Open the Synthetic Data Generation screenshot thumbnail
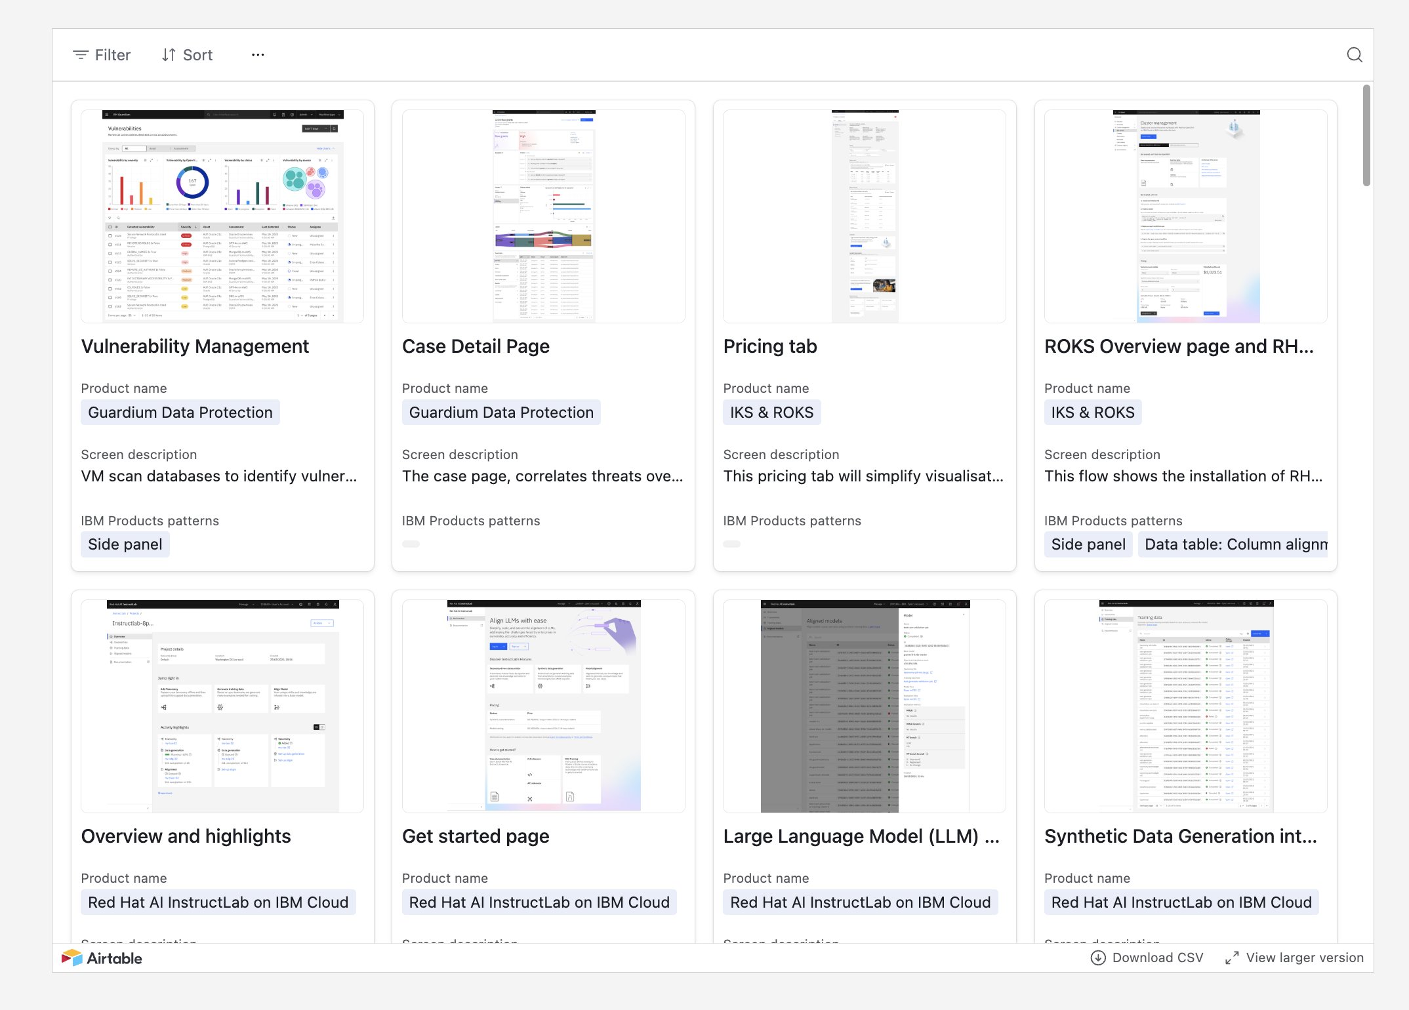This screenshot has width=1409, height=1010. [1186, 706]
